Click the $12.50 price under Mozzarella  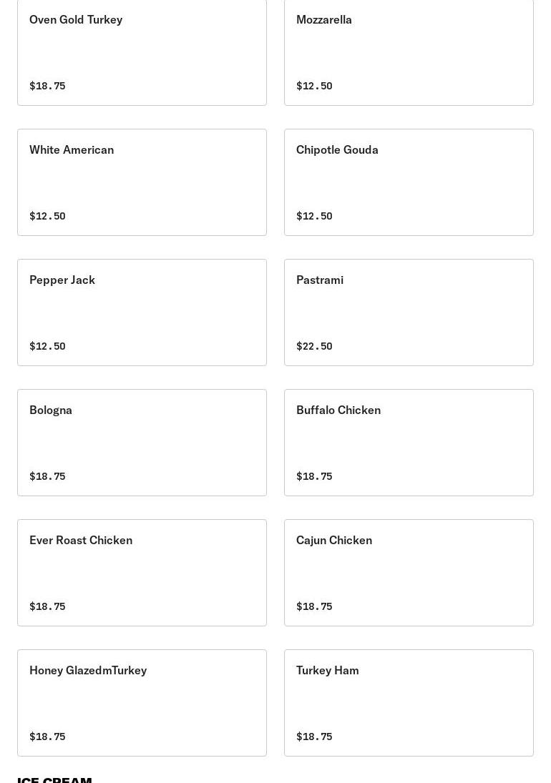coord(314,86)
